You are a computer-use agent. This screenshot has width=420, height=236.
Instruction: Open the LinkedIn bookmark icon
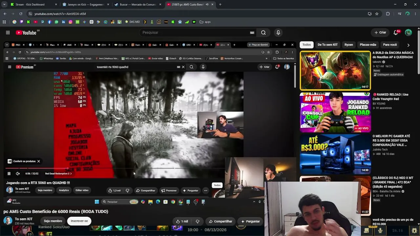click(63, 22)
